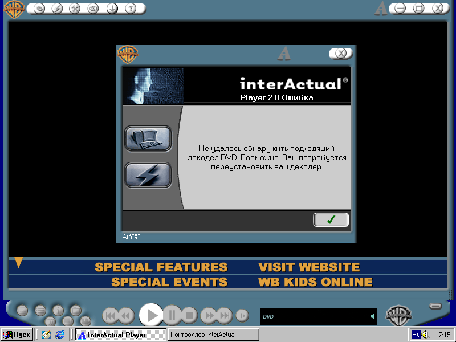Image resolution: width=456 pixels, height=342 pixels.
Task: Click the Play button
Action: pyautogui.click(x=151, y=315)
